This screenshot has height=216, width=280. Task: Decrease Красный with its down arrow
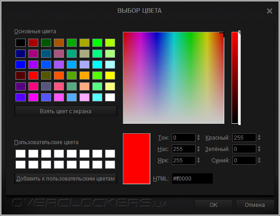click(x=259, y=140)
